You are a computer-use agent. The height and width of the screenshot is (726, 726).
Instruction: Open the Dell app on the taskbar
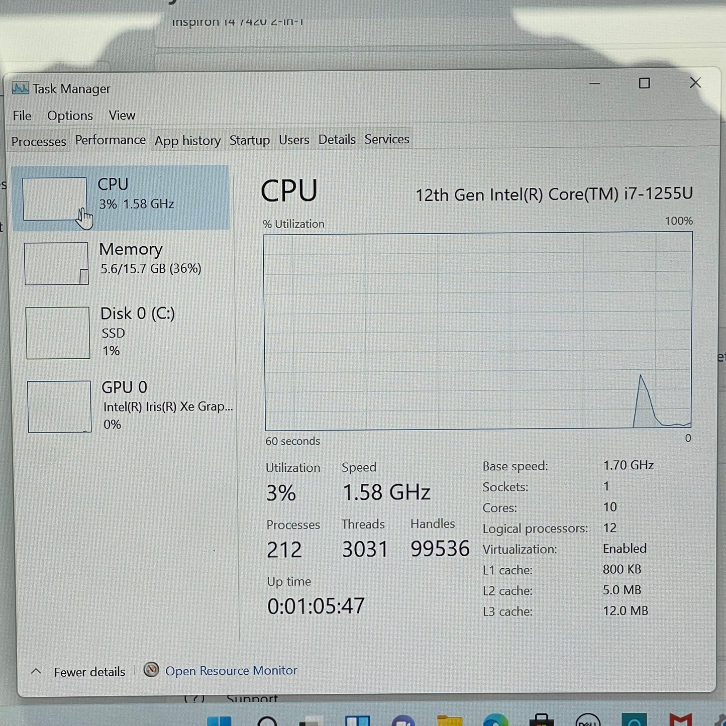pyautogui.click(x=587, y=719)
